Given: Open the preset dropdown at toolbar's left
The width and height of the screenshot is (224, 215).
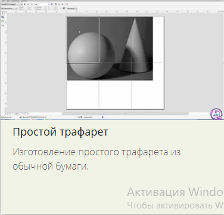Looking at the screenshot, I should (x=12, y=4).
